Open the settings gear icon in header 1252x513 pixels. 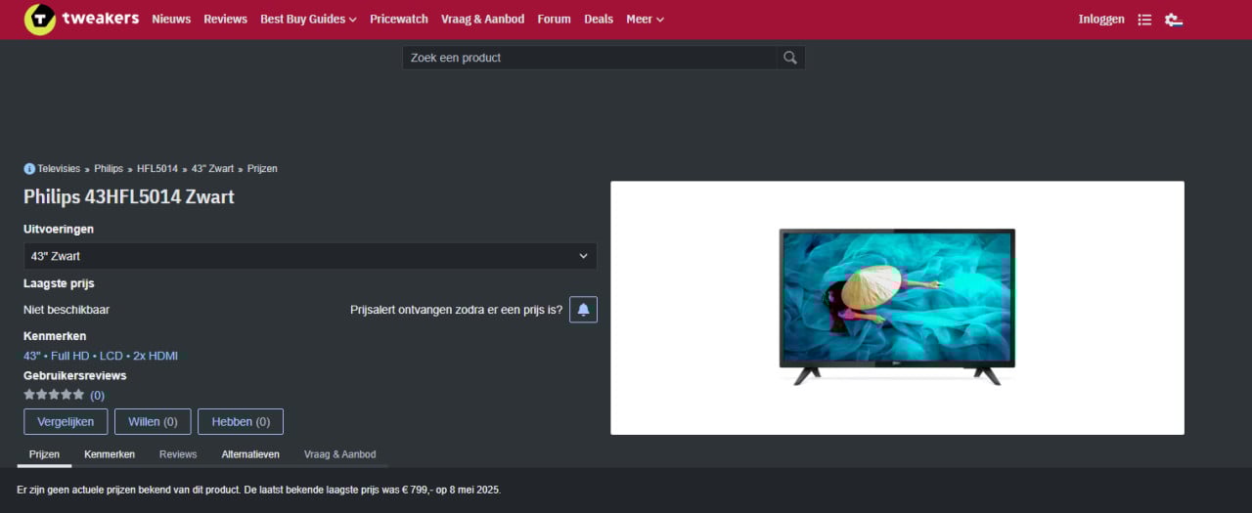(1174, 20)
